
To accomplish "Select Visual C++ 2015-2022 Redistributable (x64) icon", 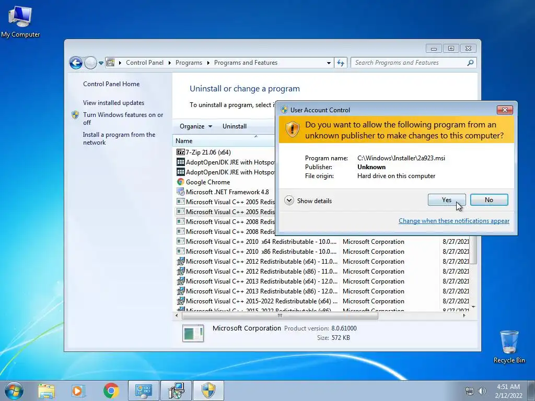I will click(180, 301).
